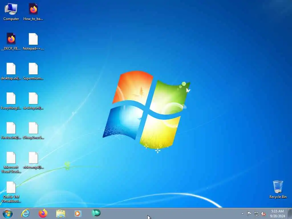Launch Internet Explorer from taskbar
This screenshot has height=219, width=292.
[x=25, y=213]
